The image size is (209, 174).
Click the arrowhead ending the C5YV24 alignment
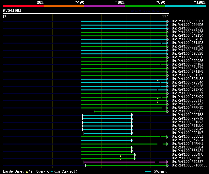(x=132, y=140)
